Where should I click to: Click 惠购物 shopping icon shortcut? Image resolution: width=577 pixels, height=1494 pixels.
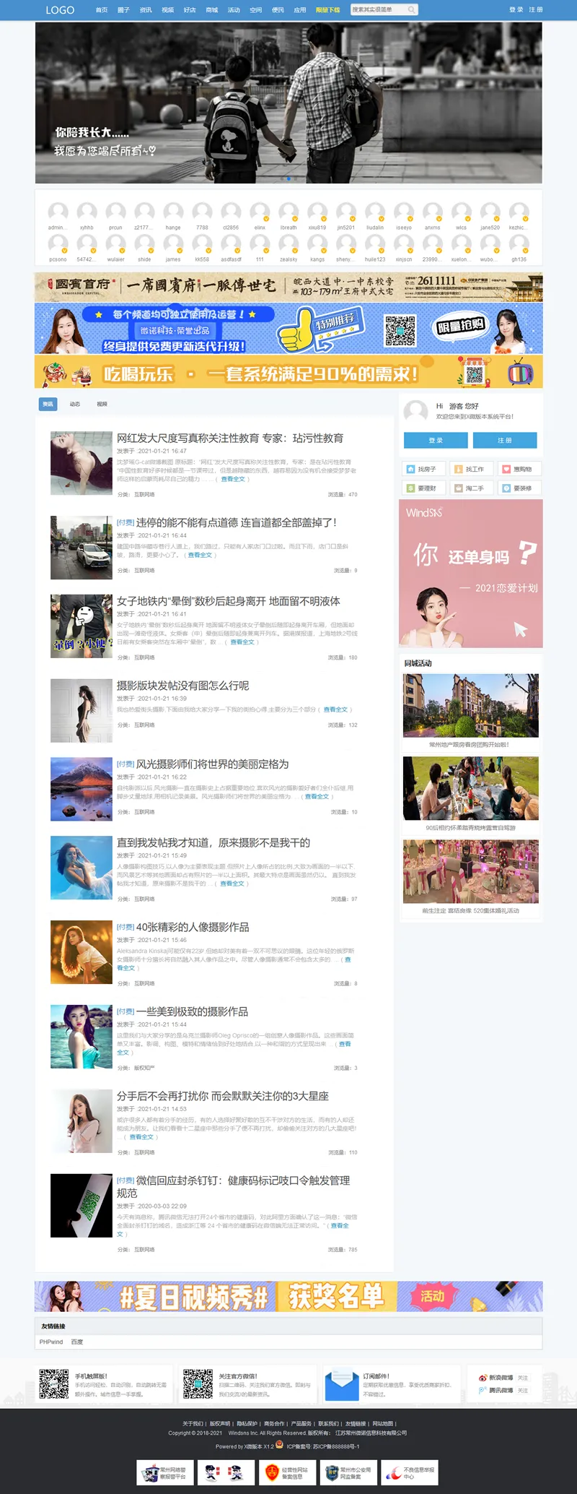506,469
